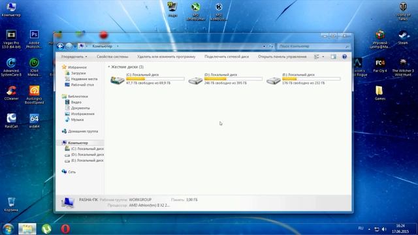Open the IObit Malware desktop icon
418x235 pixels.
[34, 67]
